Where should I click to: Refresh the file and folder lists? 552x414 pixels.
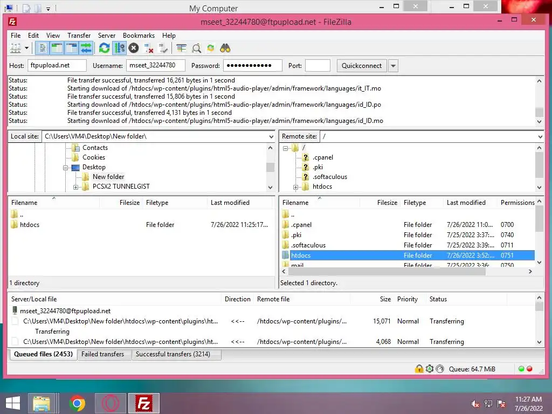(104, 48)
